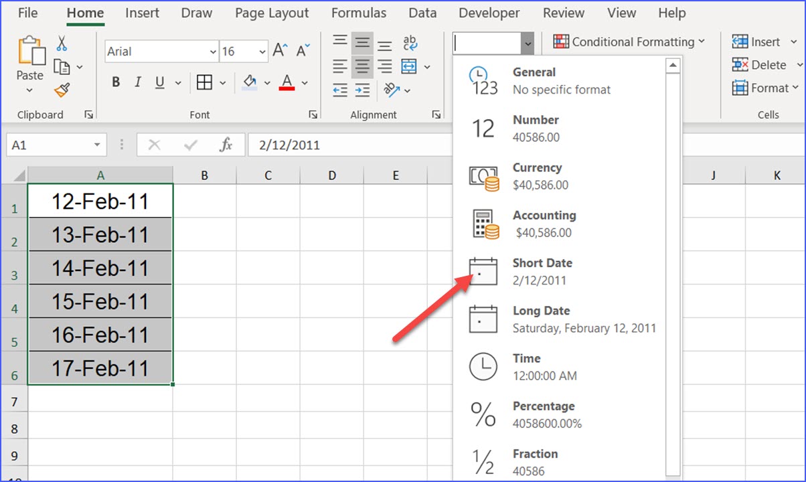This screenshot has height=482, width=806.
Task: Middle align cell contents
Action: tap(362, 44)
